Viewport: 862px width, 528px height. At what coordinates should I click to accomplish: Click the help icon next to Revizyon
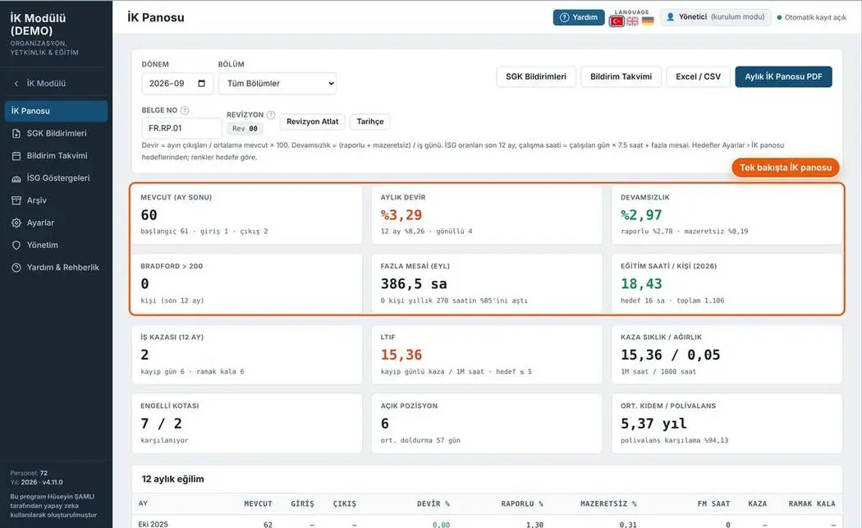click(270, 114)
